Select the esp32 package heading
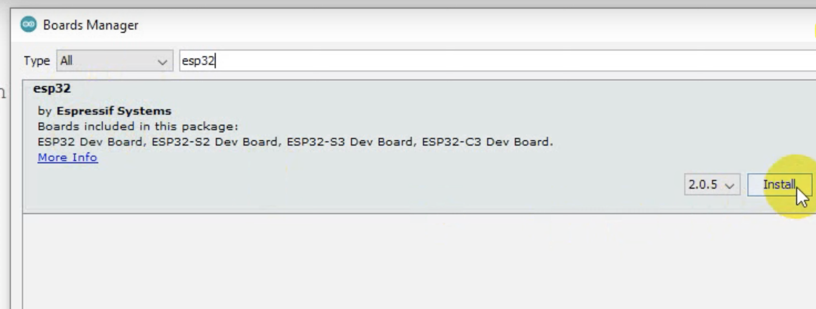Screen dimensions: 816x309 (52, 89)
